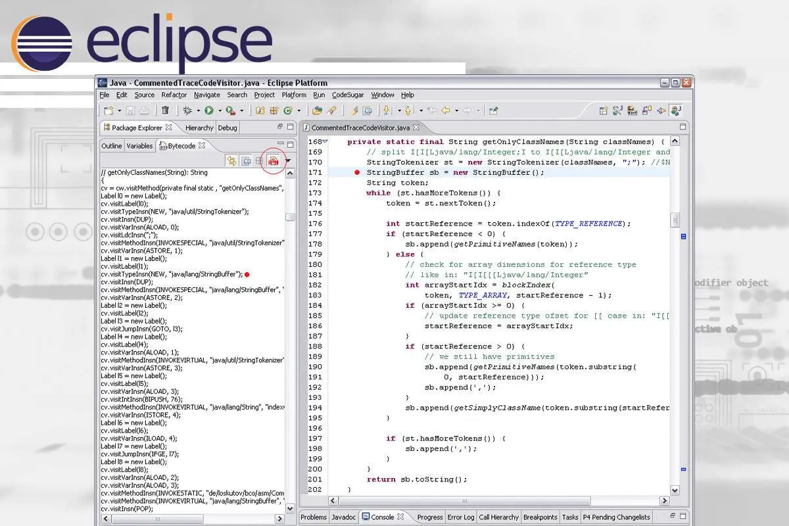Click the External Tools run icon

(x=231, y=110)
